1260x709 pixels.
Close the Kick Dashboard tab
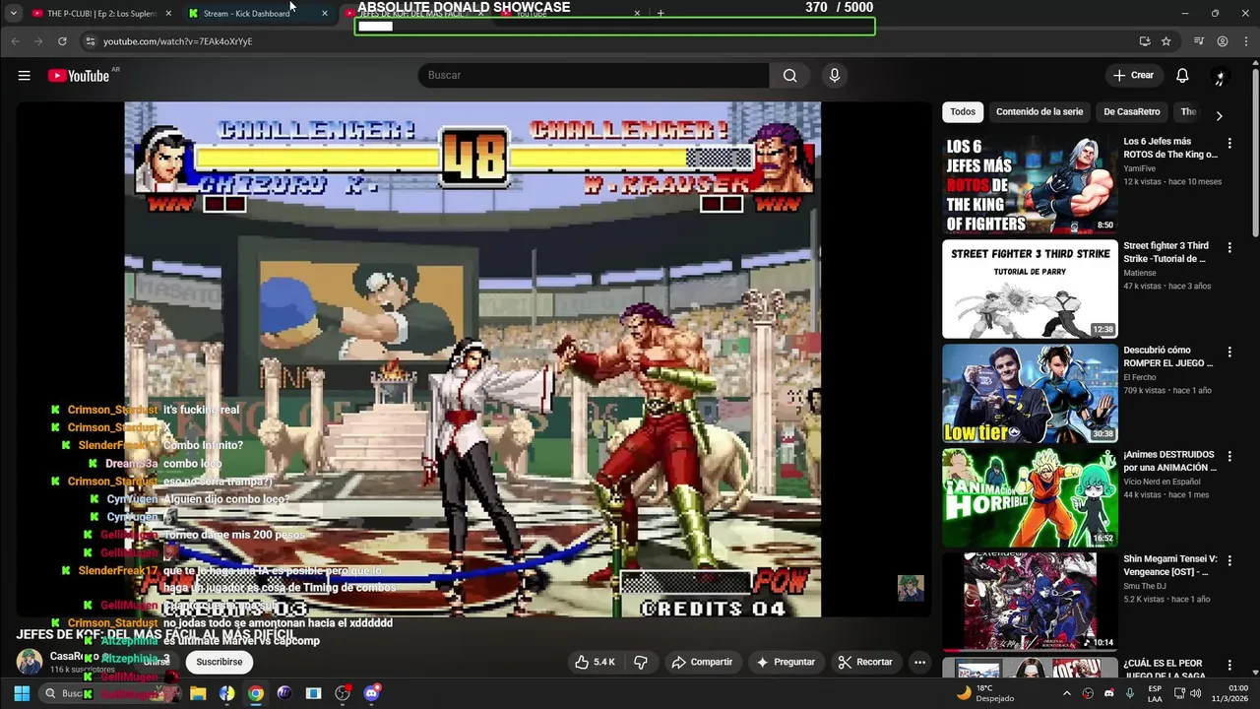pyautogui.click(x=325, y=14)
